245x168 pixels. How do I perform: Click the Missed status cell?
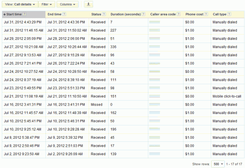[x=97, y=105]
